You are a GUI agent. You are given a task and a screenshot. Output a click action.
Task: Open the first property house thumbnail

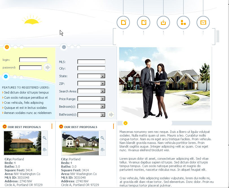tap(23, 143)
